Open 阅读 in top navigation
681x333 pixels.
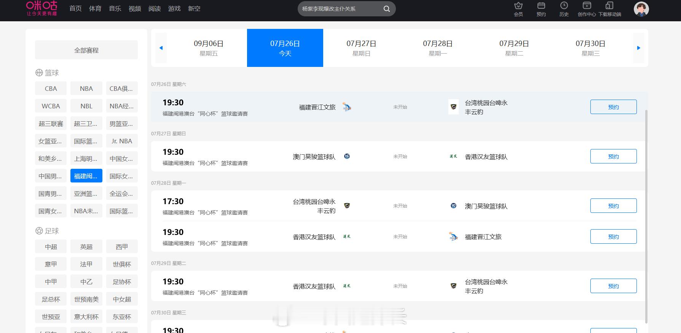pos(155,8)
